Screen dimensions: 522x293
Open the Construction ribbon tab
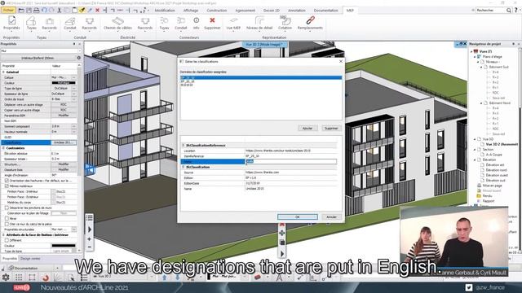(x=217, y=11)
